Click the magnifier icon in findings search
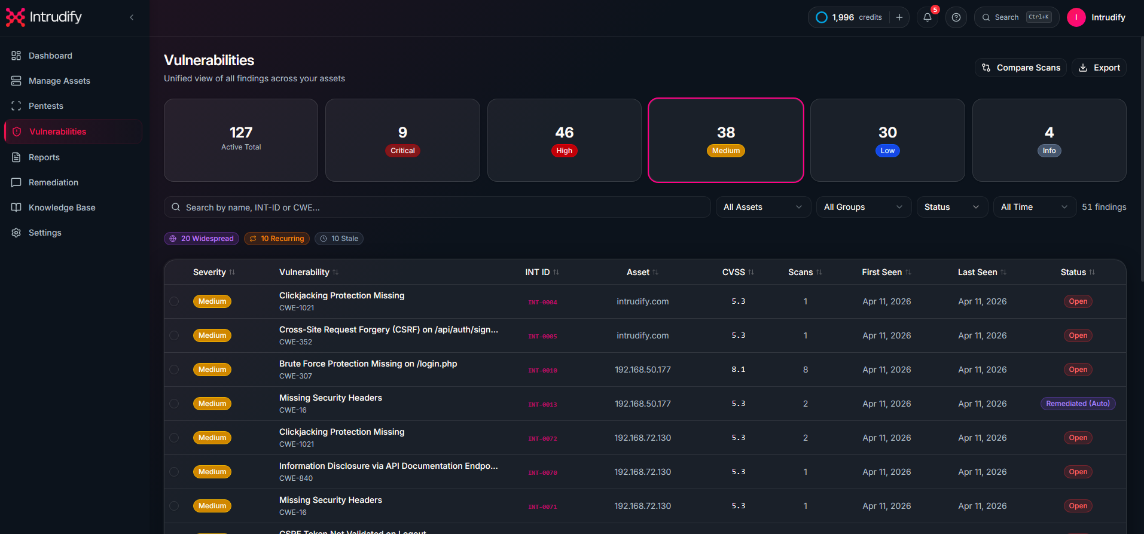Image resolution: width=1144 pixels, height=534 pixels. (176, 207)
